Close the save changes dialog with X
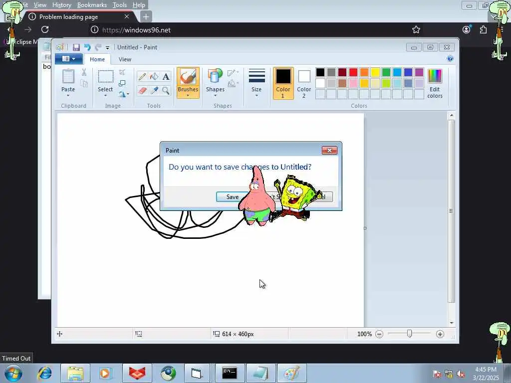 click(329, 150)
